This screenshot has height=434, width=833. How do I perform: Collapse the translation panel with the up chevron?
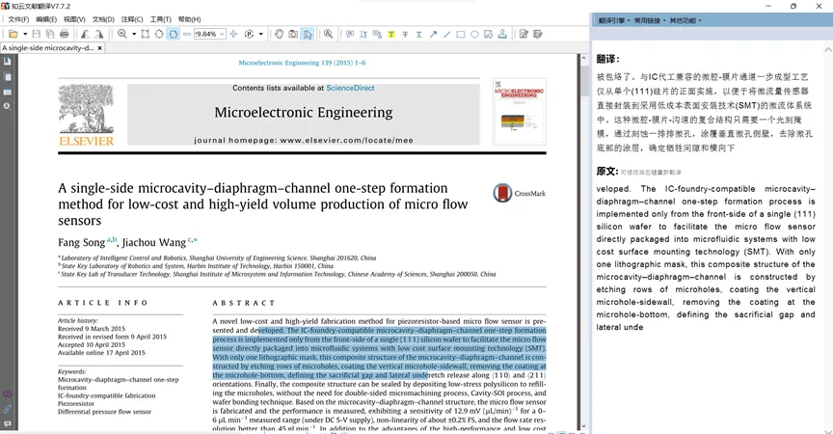pos(827,50)
